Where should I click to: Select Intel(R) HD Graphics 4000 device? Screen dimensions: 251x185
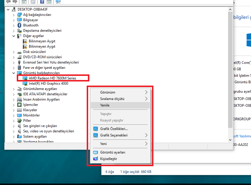click(x=48, y=84)
